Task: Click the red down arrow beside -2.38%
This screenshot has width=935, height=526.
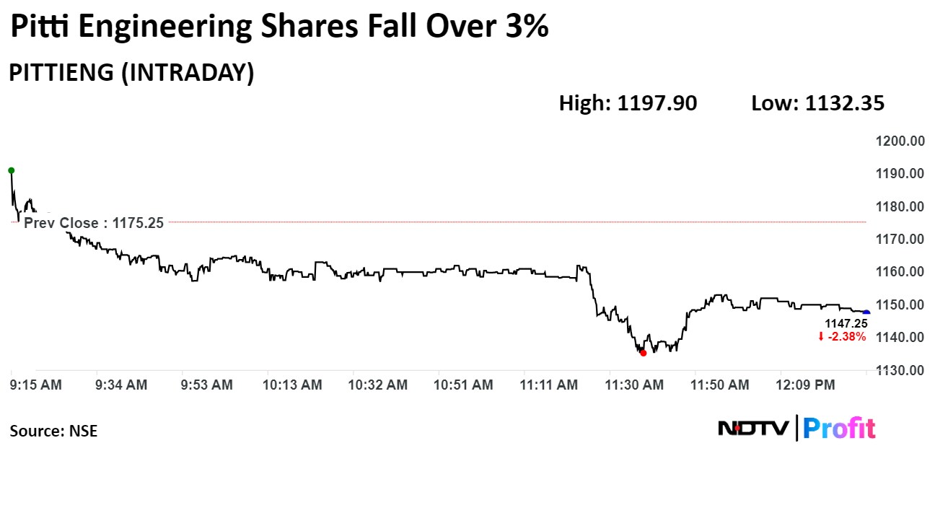Action: (x=821, y=337)
